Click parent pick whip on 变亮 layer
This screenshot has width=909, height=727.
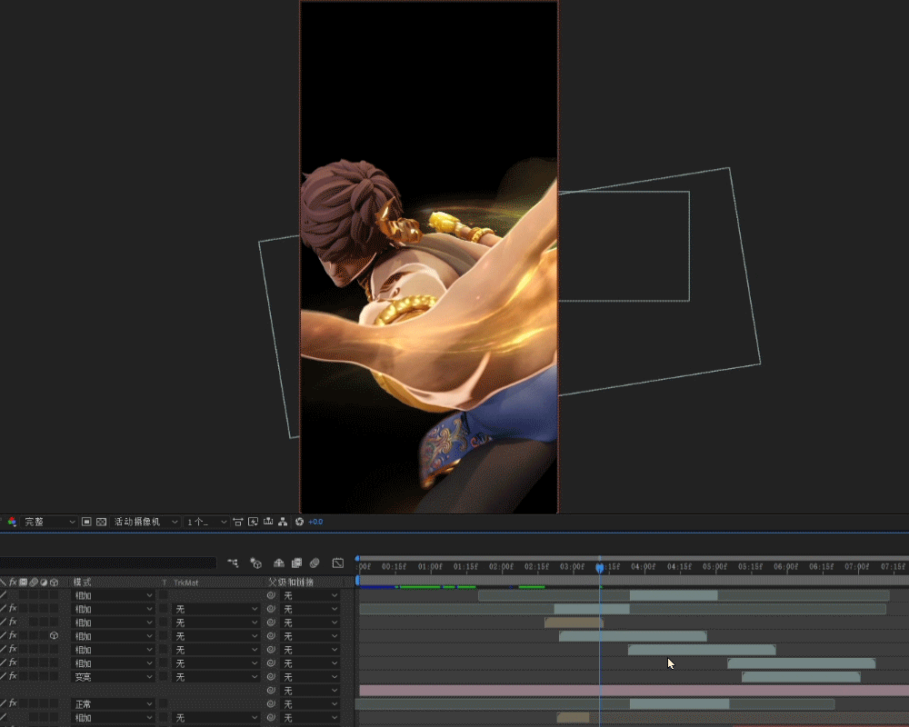coord(271,676)
